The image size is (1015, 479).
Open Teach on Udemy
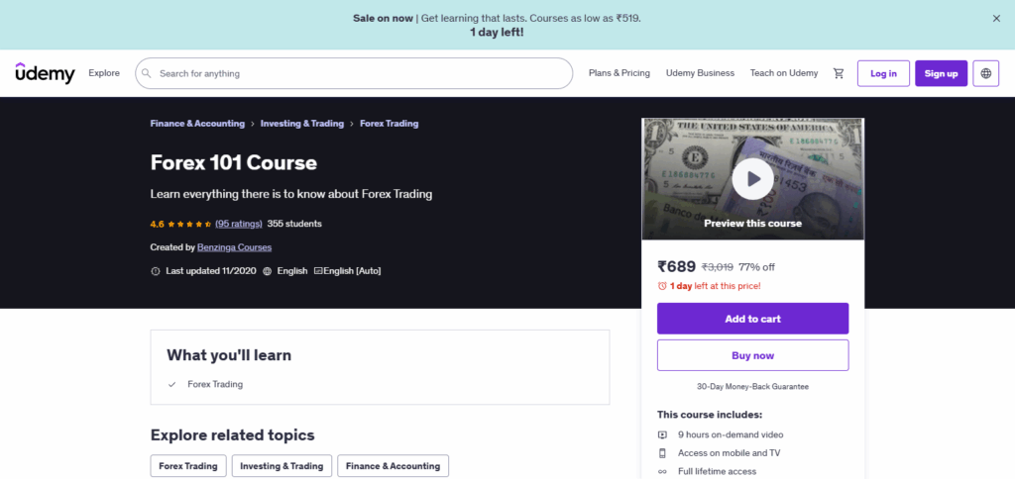[x=784, y=73]
